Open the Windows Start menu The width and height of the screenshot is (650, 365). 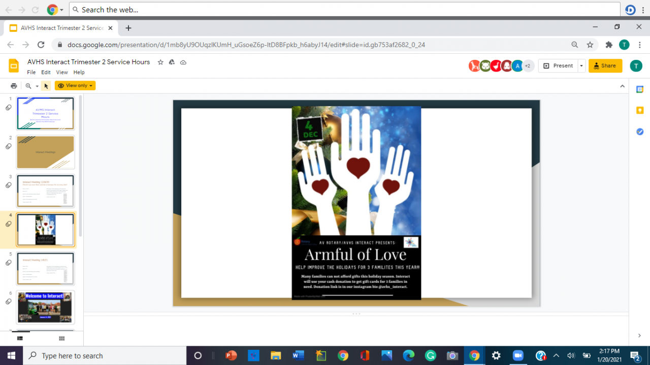11,355
